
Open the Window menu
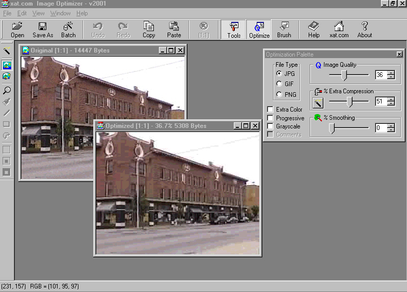(x=60, y=13)
